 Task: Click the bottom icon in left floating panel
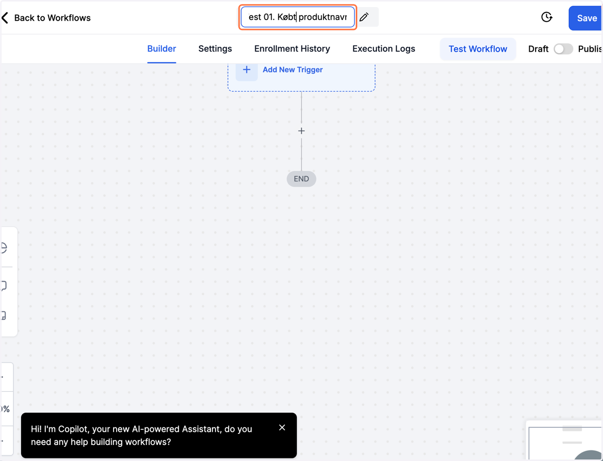pyautogui.click(x=4, y=316)
